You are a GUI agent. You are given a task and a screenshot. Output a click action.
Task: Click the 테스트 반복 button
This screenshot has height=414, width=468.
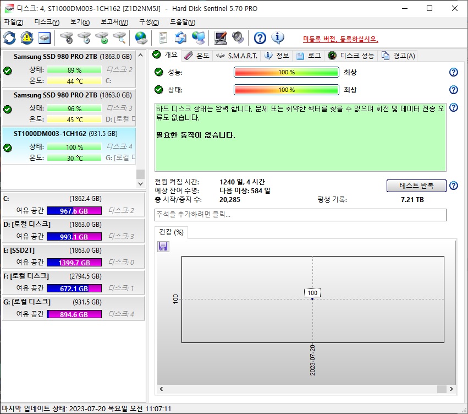coord(416,186)
